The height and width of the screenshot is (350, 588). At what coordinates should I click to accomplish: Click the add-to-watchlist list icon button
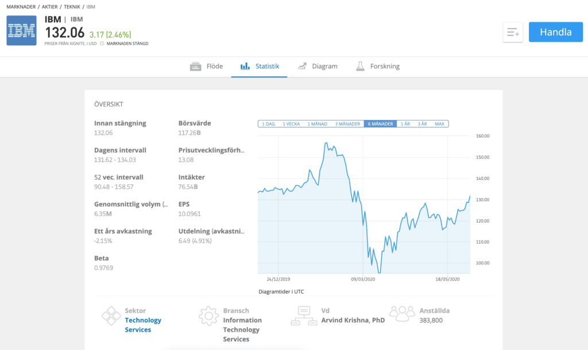pyautogui.click(x=513, y=32)
